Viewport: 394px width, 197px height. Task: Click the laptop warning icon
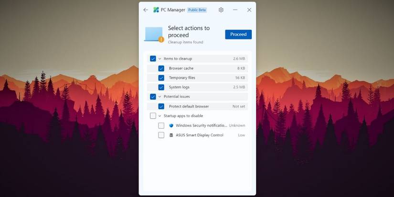pos(154,34)
